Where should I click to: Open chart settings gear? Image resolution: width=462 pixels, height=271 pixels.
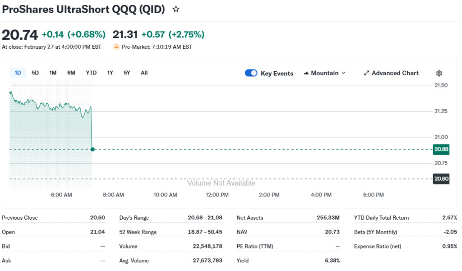click(439, 73)
